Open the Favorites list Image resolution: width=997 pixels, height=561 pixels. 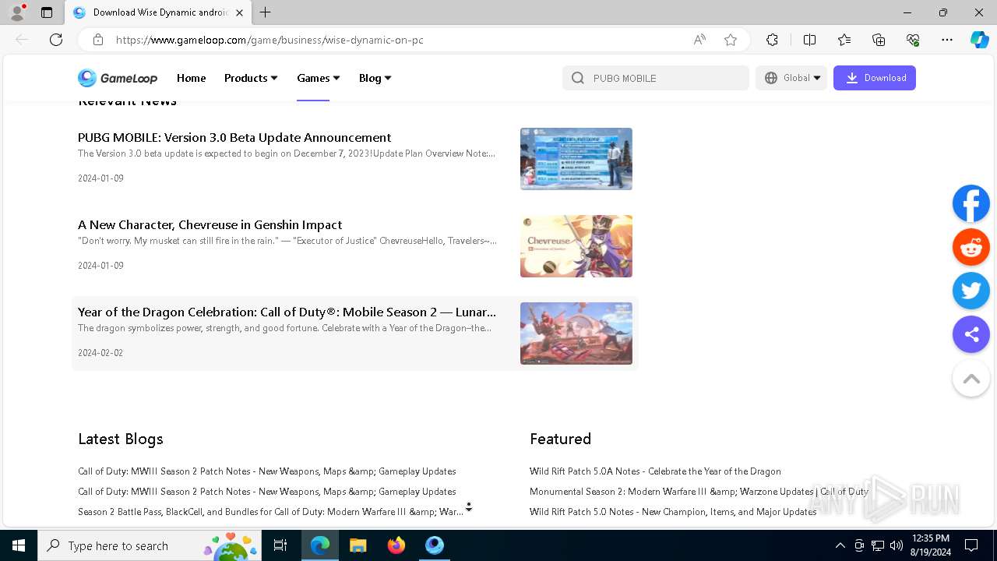pos(844,40)
